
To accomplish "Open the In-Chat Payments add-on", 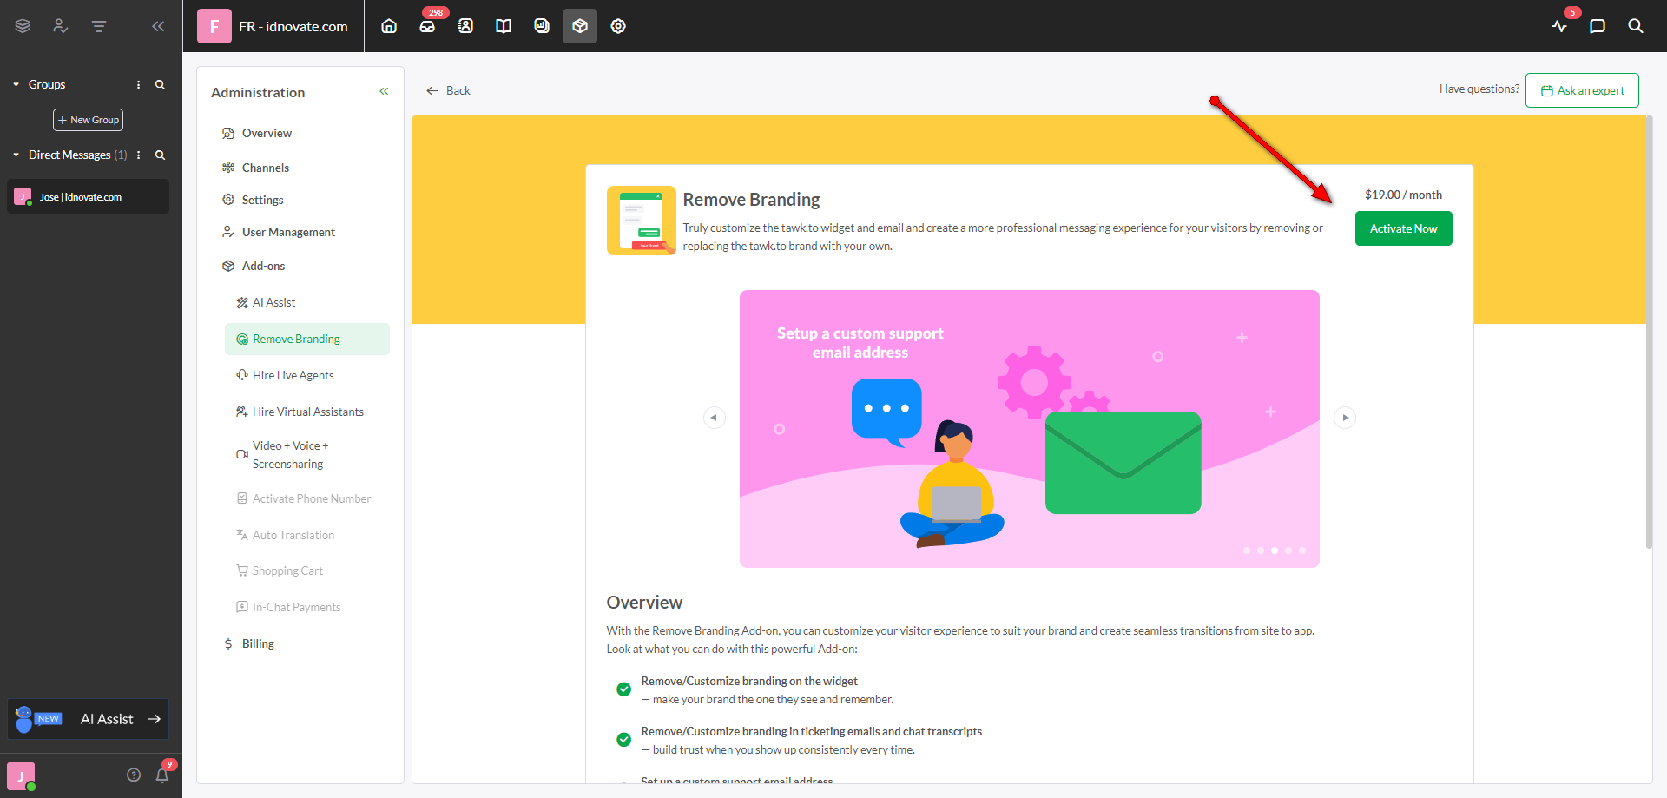I will 307,607.
